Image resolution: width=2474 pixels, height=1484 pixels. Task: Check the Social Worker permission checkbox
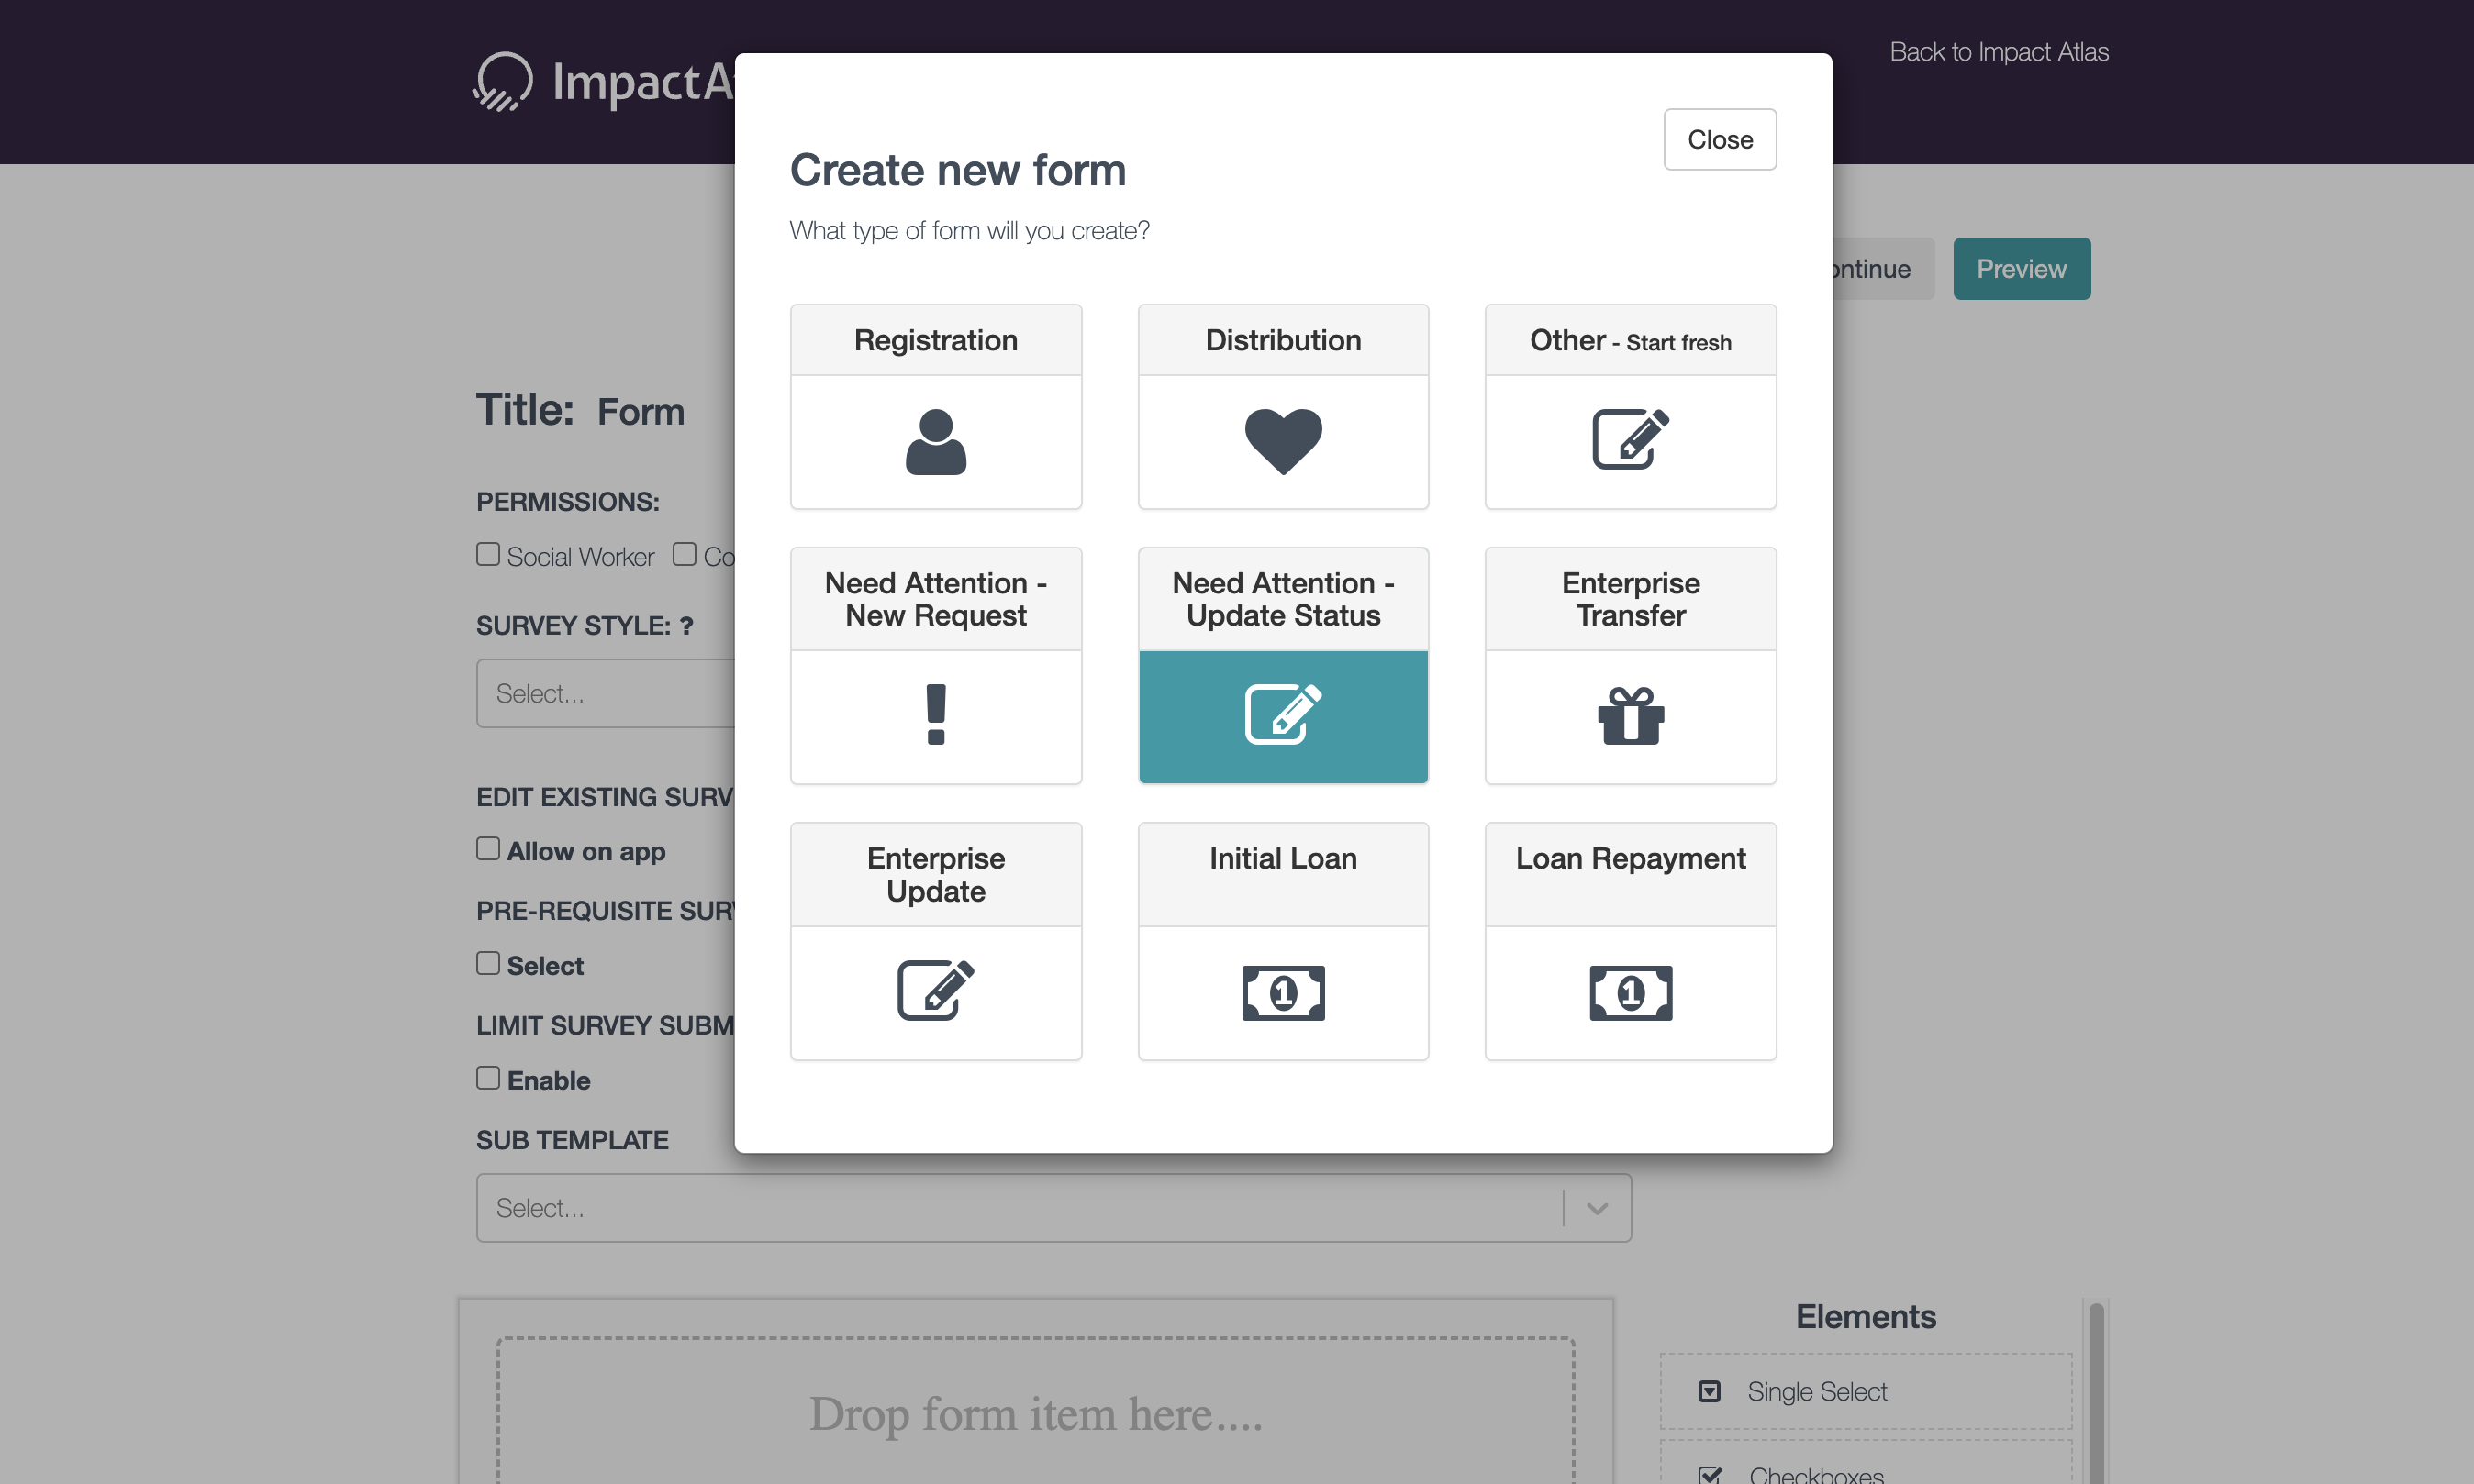coord(488,554)
